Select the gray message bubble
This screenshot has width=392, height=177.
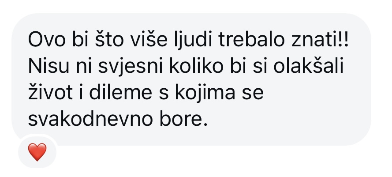click(x=191, y=79)
